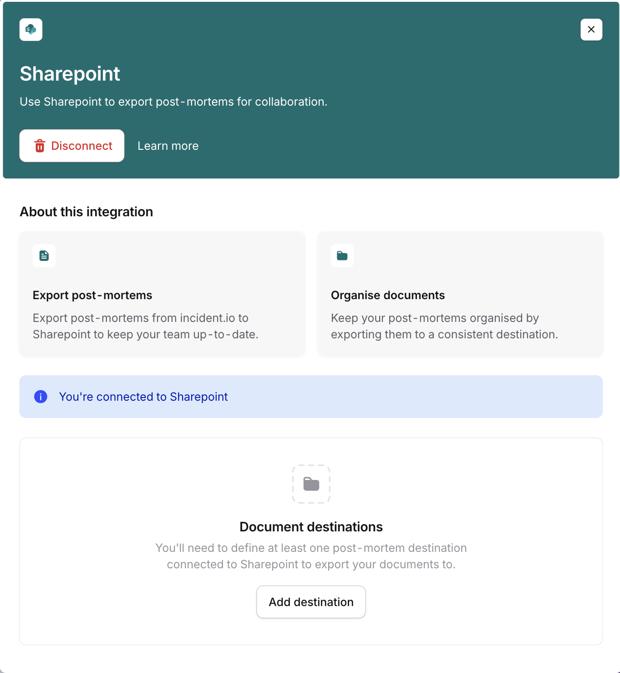Select the Organise documents card title
This screenshot has width=620, height=673.
[x=388, y=295]
